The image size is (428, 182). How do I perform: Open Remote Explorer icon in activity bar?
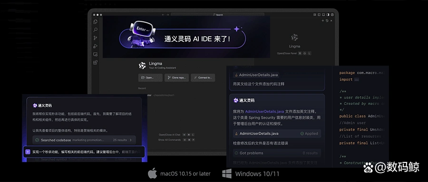95,54
